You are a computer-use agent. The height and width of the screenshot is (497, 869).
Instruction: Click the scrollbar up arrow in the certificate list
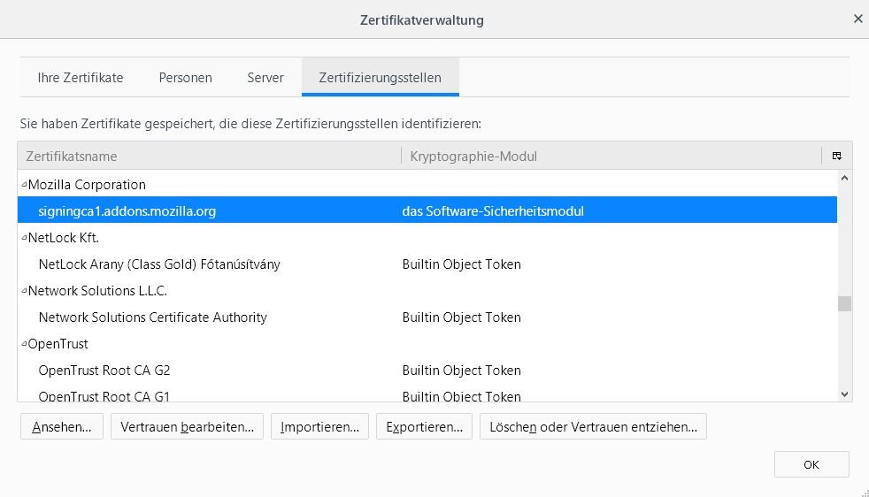(844, 178)
